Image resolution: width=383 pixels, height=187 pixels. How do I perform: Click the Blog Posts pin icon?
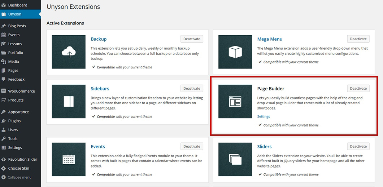(x=3, y=26)
